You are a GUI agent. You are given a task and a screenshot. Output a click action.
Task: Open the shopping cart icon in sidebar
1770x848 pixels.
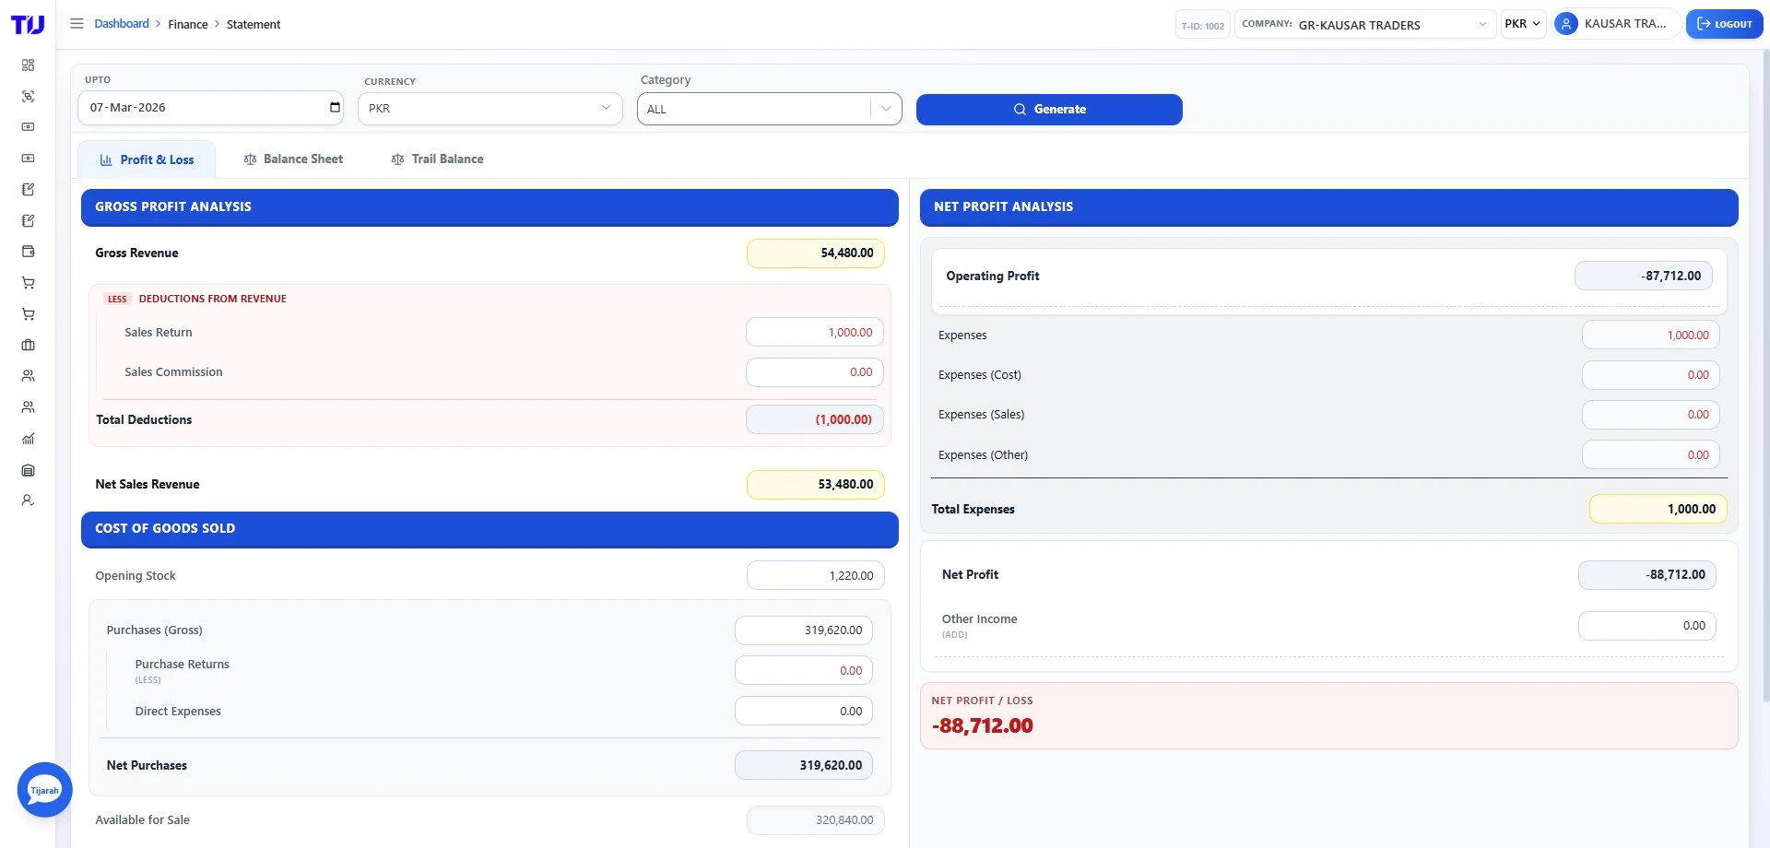pos(28,282)
